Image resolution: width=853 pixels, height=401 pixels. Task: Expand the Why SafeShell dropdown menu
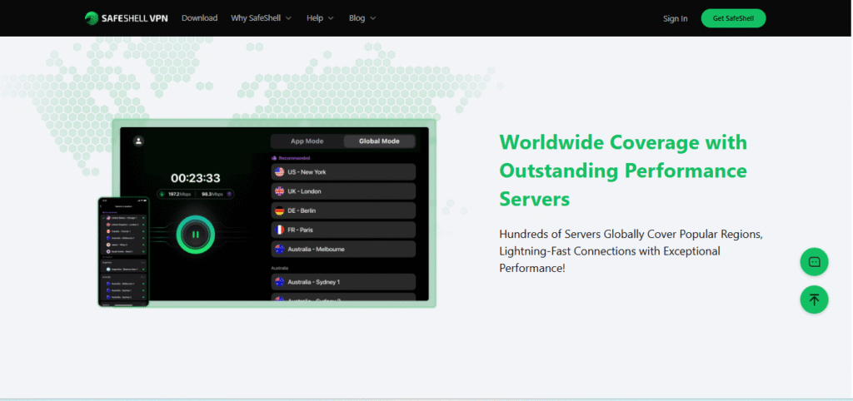tap(262, 18)
